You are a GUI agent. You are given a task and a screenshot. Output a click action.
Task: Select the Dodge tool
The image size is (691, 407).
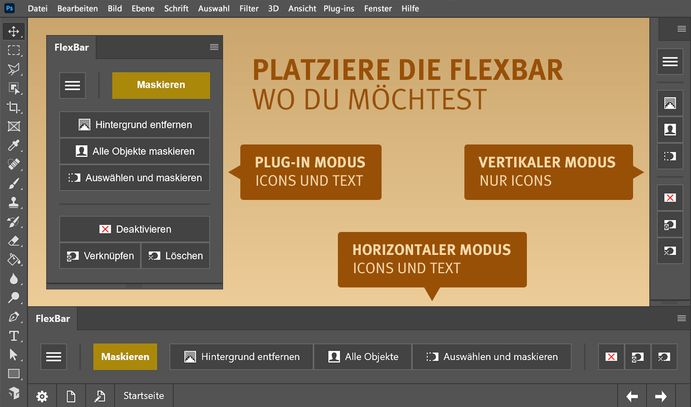pyautogui.click(x=14, y=298)
